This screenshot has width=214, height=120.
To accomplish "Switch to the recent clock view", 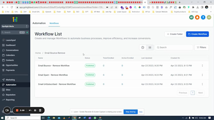I will (x=143, y=47).
